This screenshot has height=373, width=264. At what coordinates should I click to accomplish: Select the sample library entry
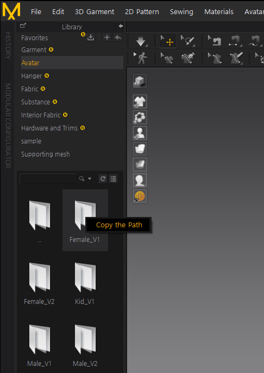tap(31, 141)
